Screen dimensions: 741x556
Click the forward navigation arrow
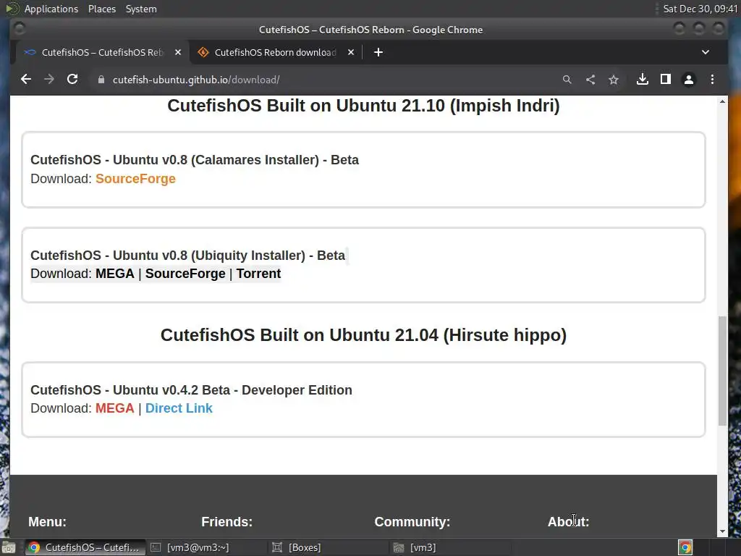click(49, 80)
